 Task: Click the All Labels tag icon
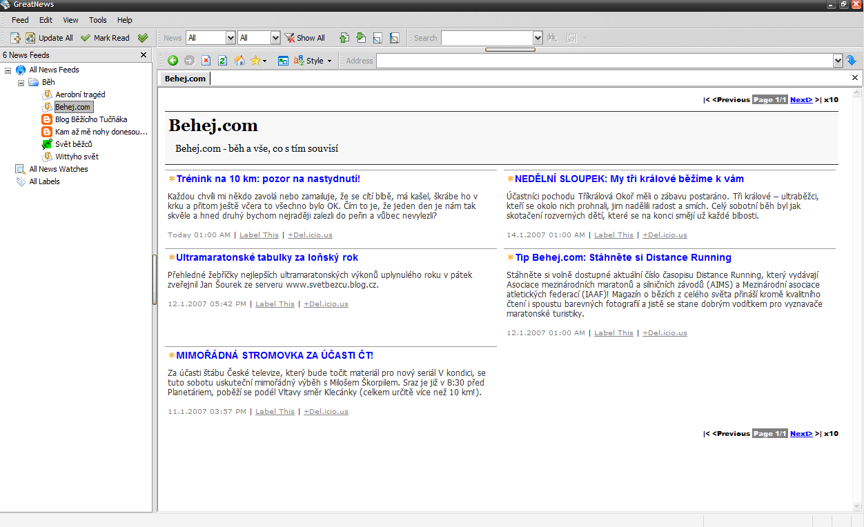click(x=21, y=181)
